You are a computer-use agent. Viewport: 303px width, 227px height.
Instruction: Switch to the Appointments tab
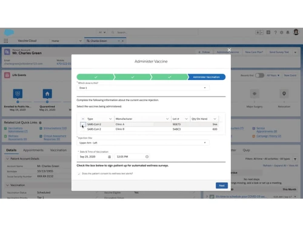(33, 150)
